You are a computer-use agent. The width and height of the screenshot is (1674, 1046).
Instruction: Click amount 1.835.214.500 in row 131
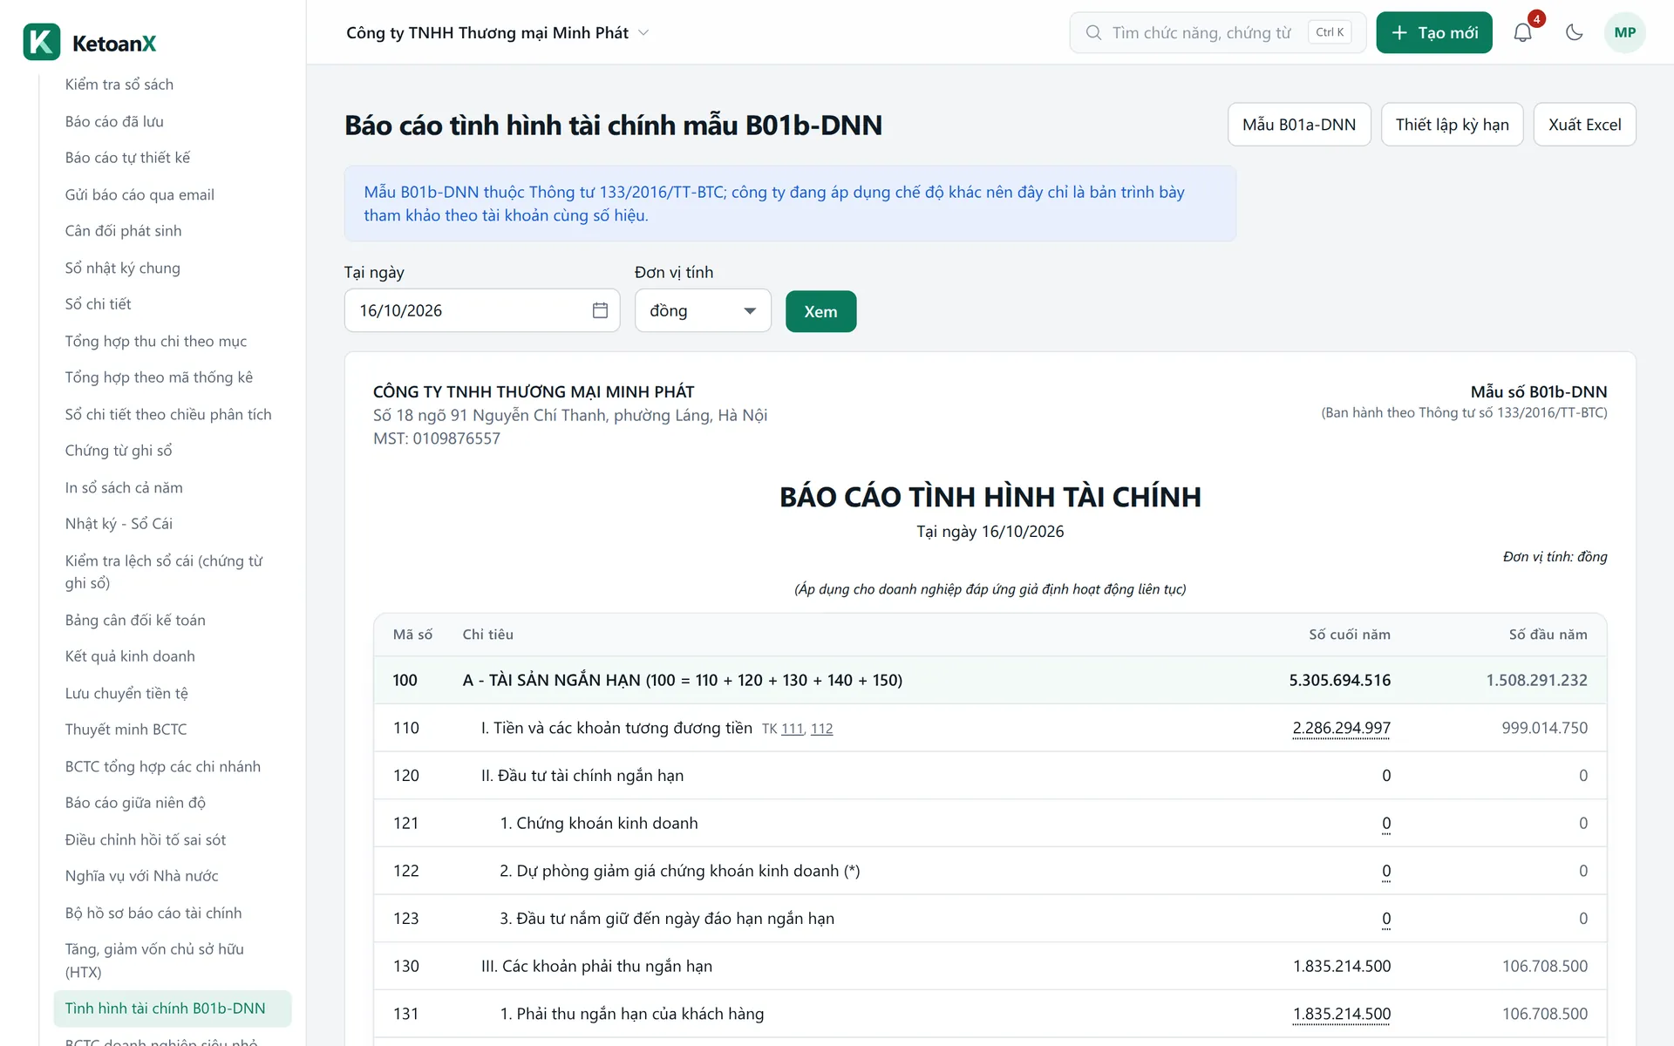tap(1341, 1014)
